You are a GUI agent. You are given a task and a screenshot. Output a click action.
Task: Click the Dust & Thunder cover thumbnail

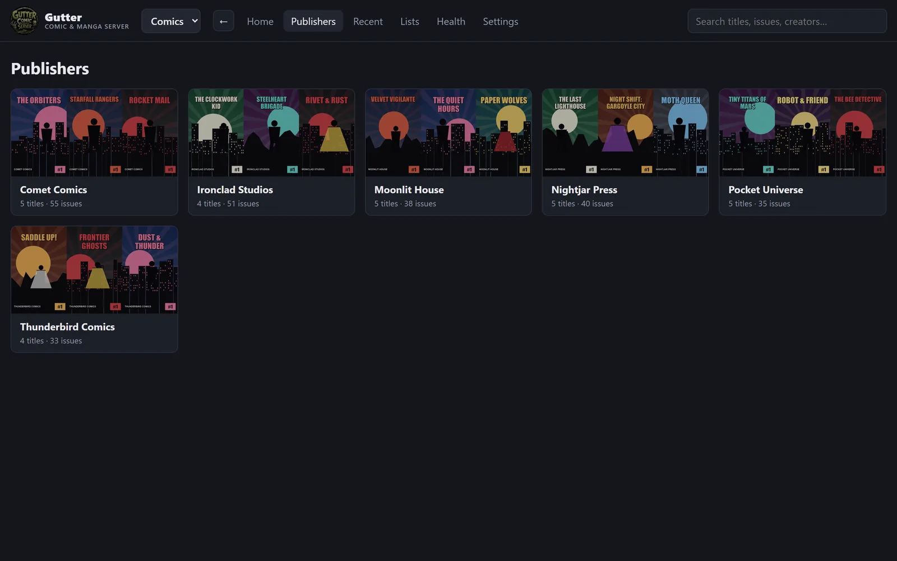point(150,270)
